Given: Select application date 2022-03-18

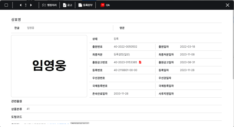Looking at the screenshot, I should coord(187,46).
